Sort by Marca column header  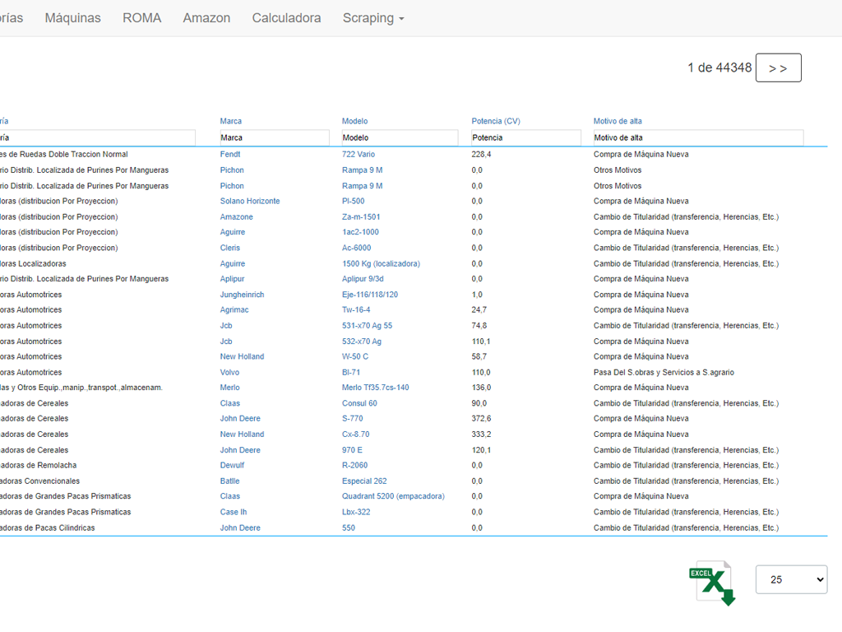(x=230, y=121)
